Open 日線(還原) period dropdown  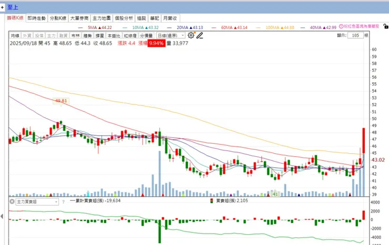(171, 36)
